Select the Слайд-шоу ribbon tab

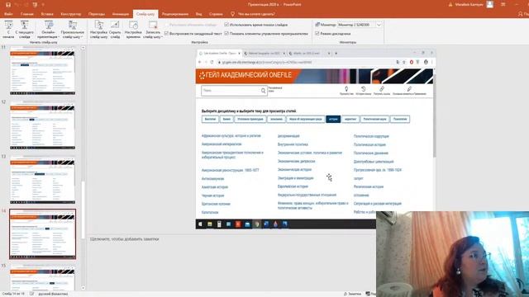click(145, 14)
